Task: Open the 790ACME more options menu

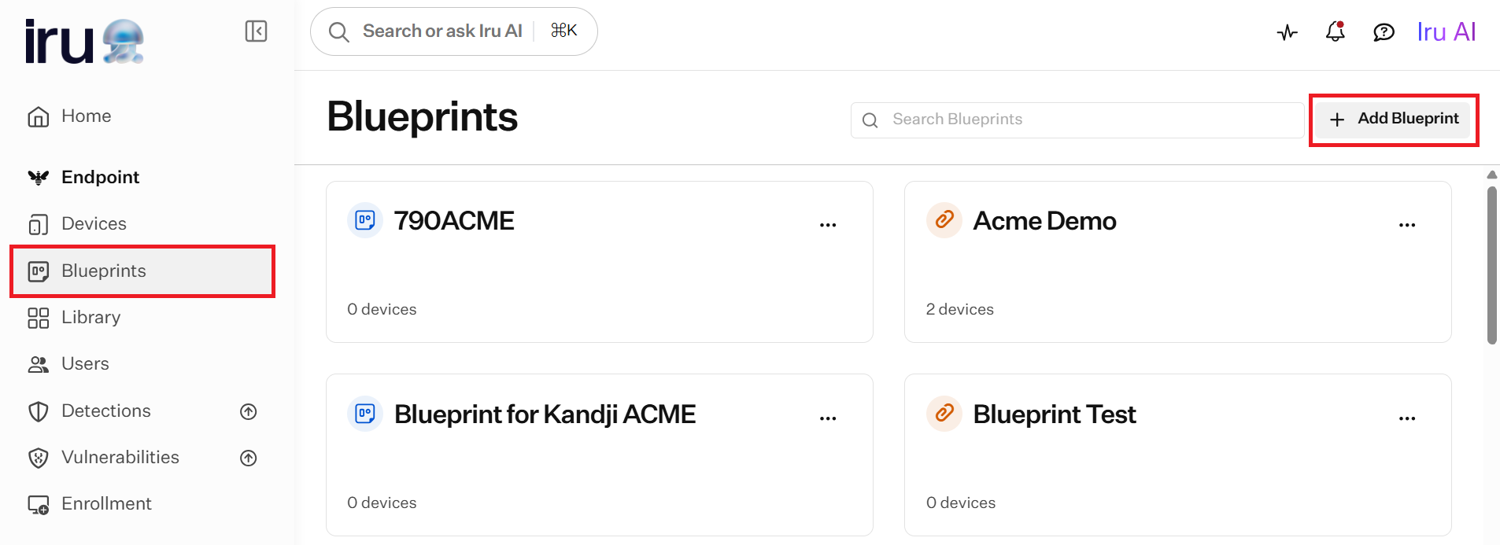Action: pyautogui.click(x=828, y=225)
